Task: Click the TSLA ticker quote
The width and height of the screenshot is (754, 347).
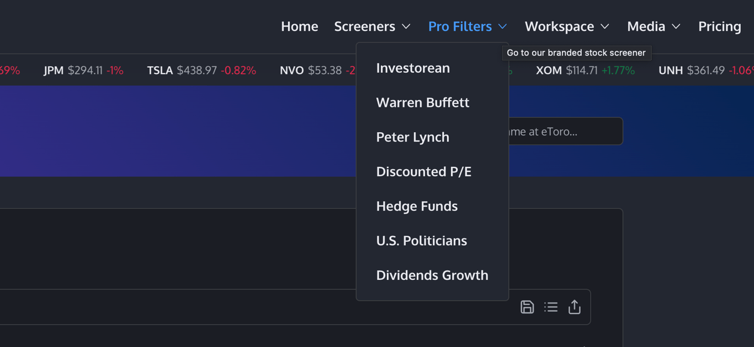Action: tap(201, 71)
